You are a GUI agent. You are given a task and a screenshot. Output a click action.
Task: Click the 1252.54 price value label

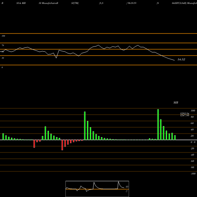point(184,113)
